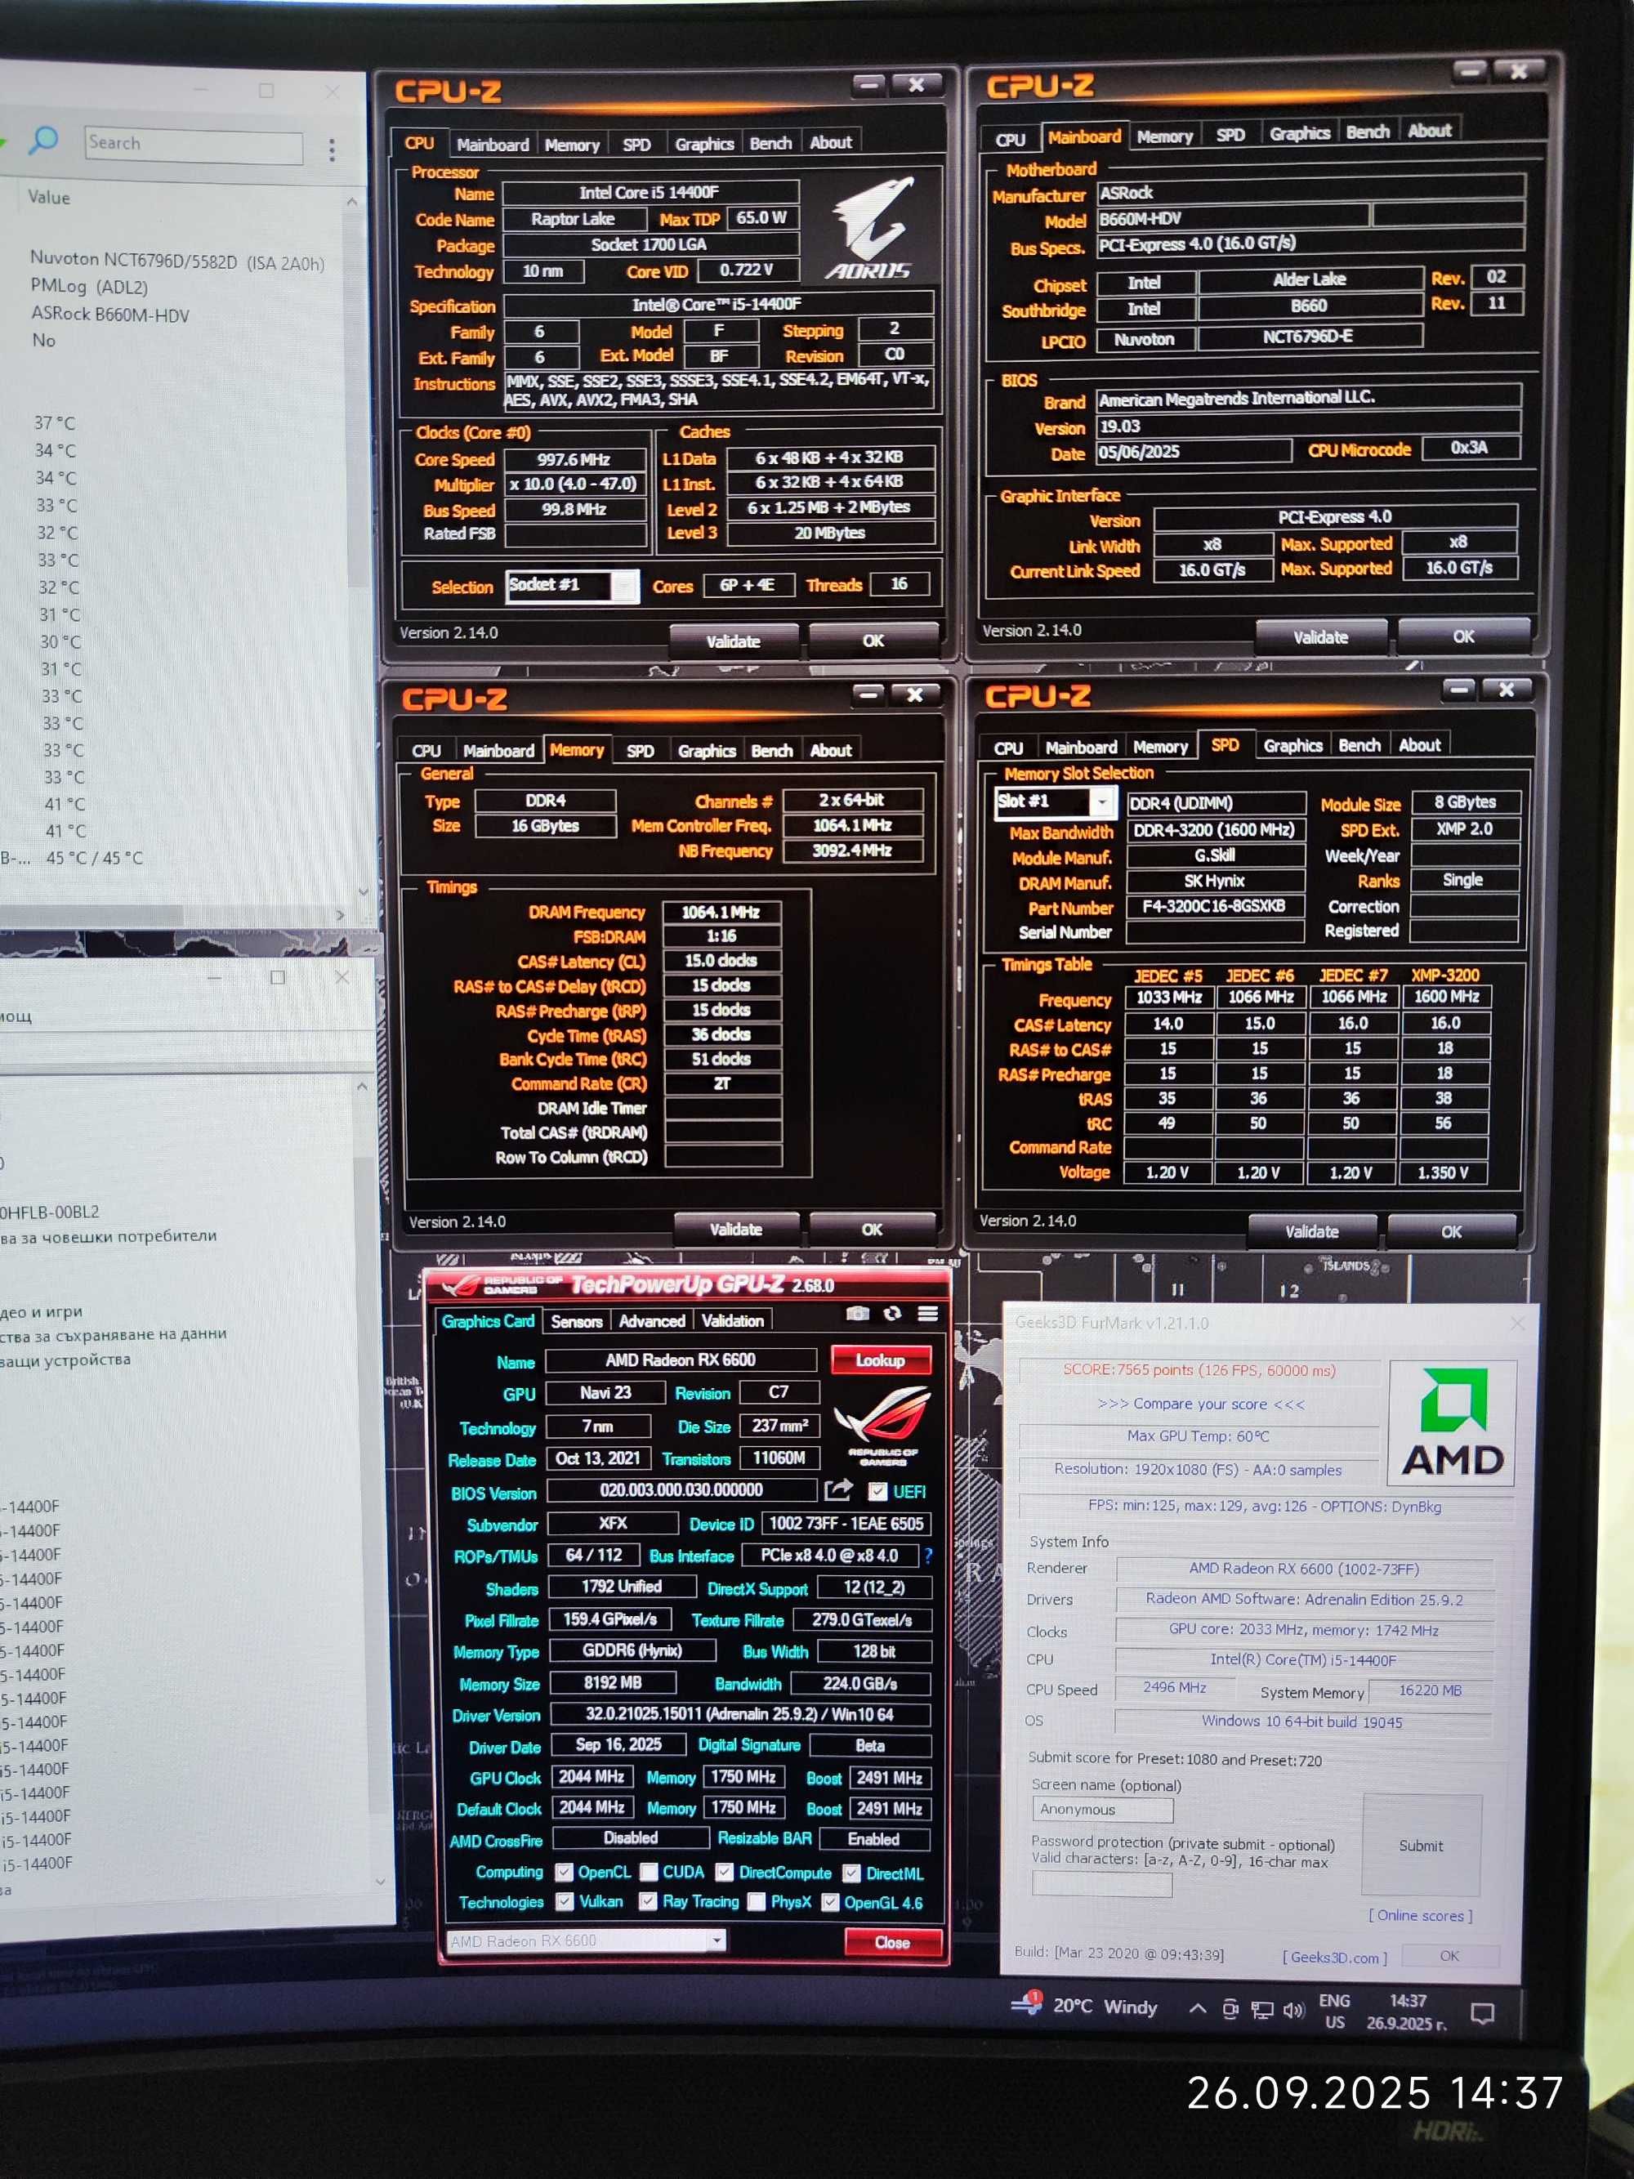Screen dimensions: 1634x2179
Task: Click the GPU-Z screenshot camera icon
Action: [x=858, y=1313]
